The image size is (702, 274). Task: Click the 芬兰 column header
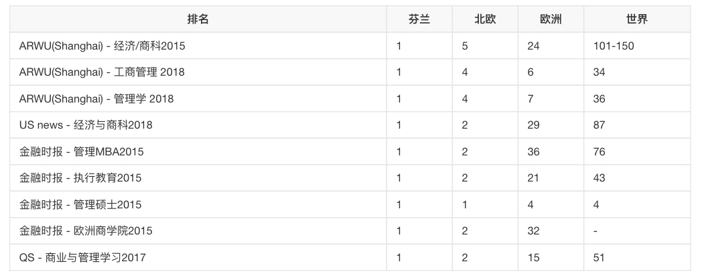click(x=419, y=19)
